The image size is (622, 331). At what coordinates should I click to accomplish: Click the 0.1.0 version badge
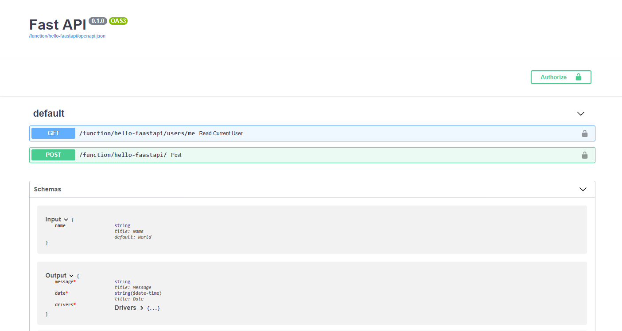pyautogui.click(x=97, y=21)
